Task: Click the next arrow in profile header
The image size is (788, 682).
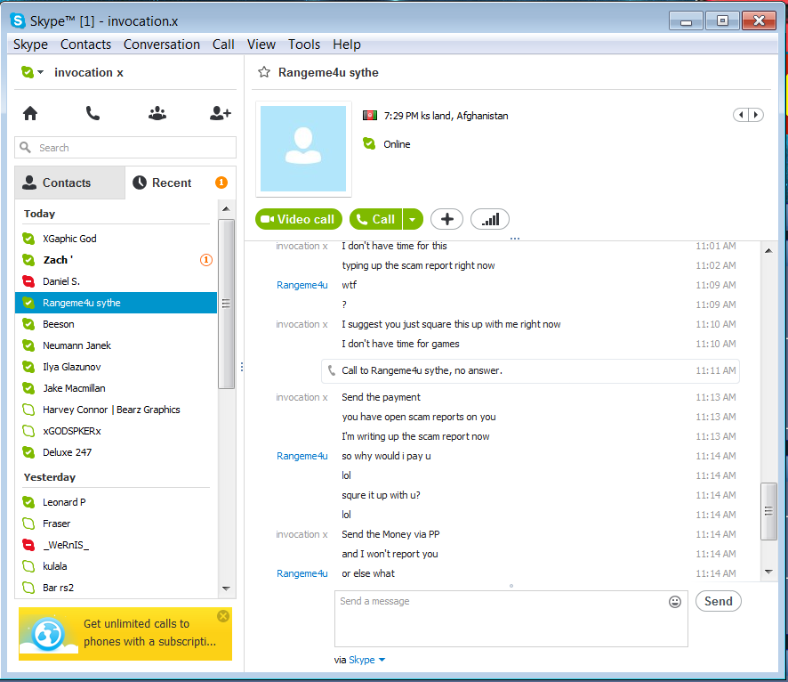Action: (x=756, y=115)
